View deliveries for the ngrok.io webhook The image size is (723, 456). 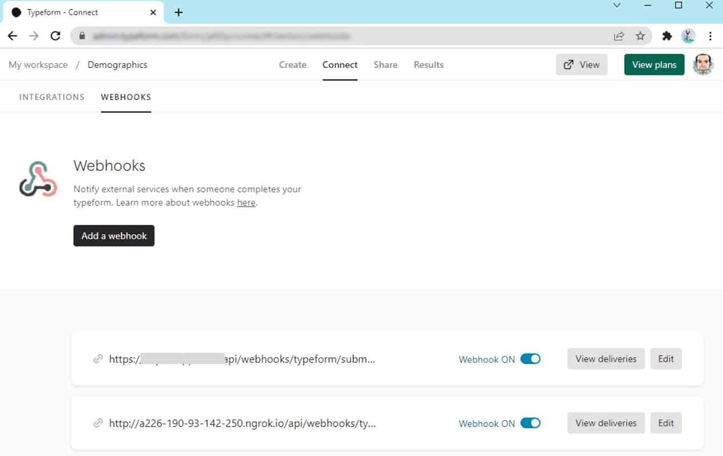(x=606, y=423)
